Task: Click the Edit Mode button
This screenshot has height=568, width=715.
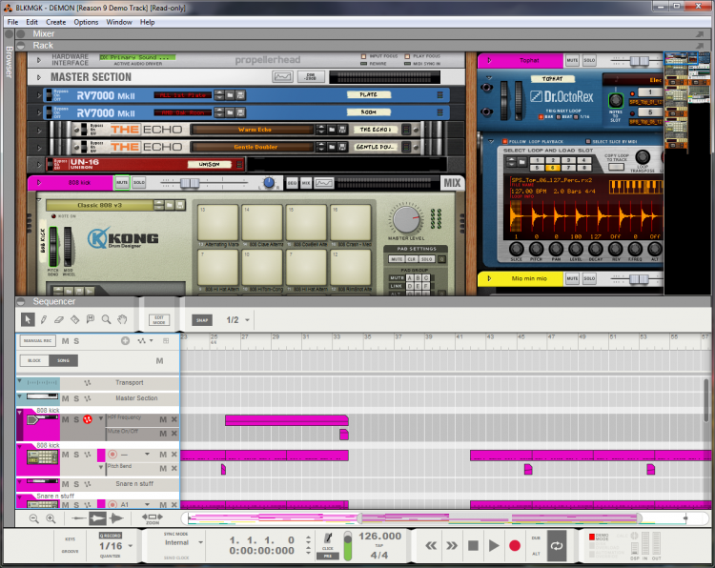Action: click(x=160, y=320)
